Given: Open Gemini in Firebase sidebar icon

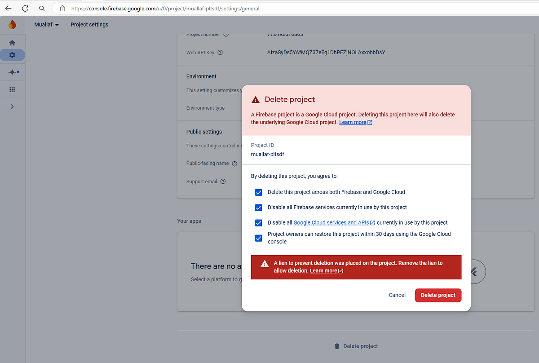Looking at the screenshot, I should click(12, 72).
